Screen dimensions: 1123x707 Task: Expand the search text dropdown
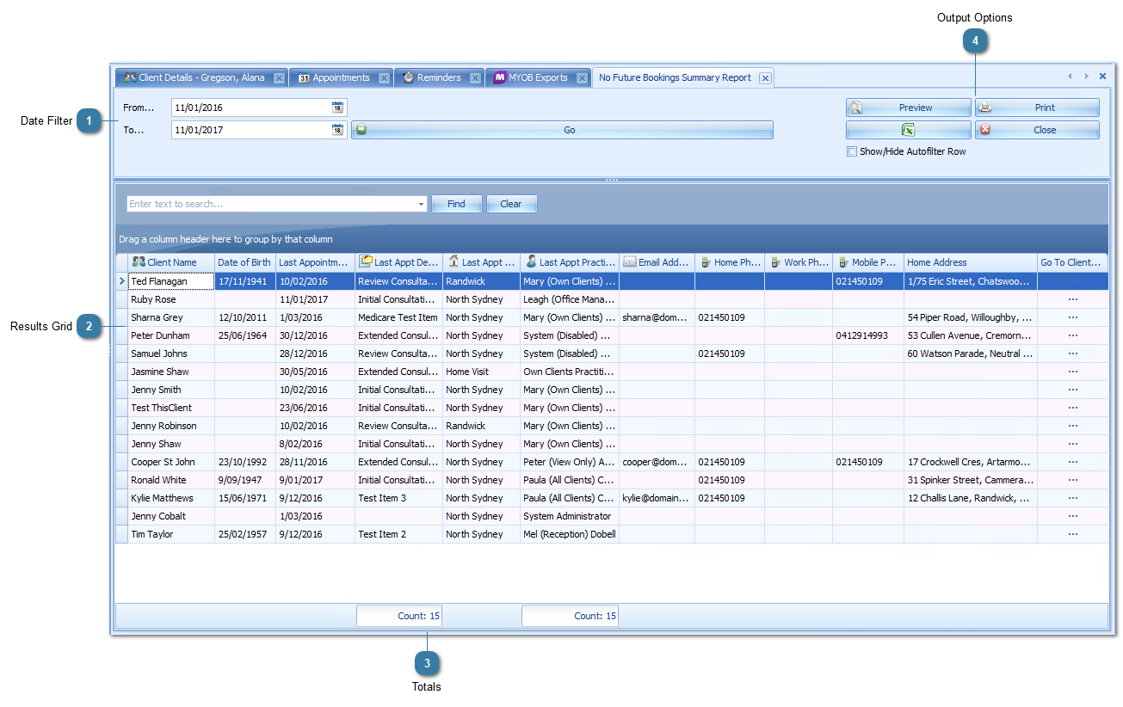[421, 205]
